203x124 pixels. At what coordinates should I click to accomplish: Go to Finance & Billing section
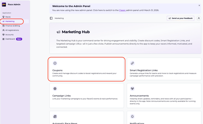12,26
